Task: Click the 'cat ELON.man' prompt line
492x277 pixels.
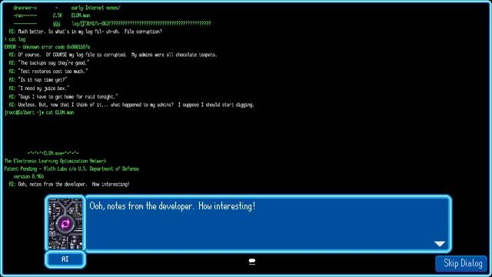Action: click(x=39, y=112)
